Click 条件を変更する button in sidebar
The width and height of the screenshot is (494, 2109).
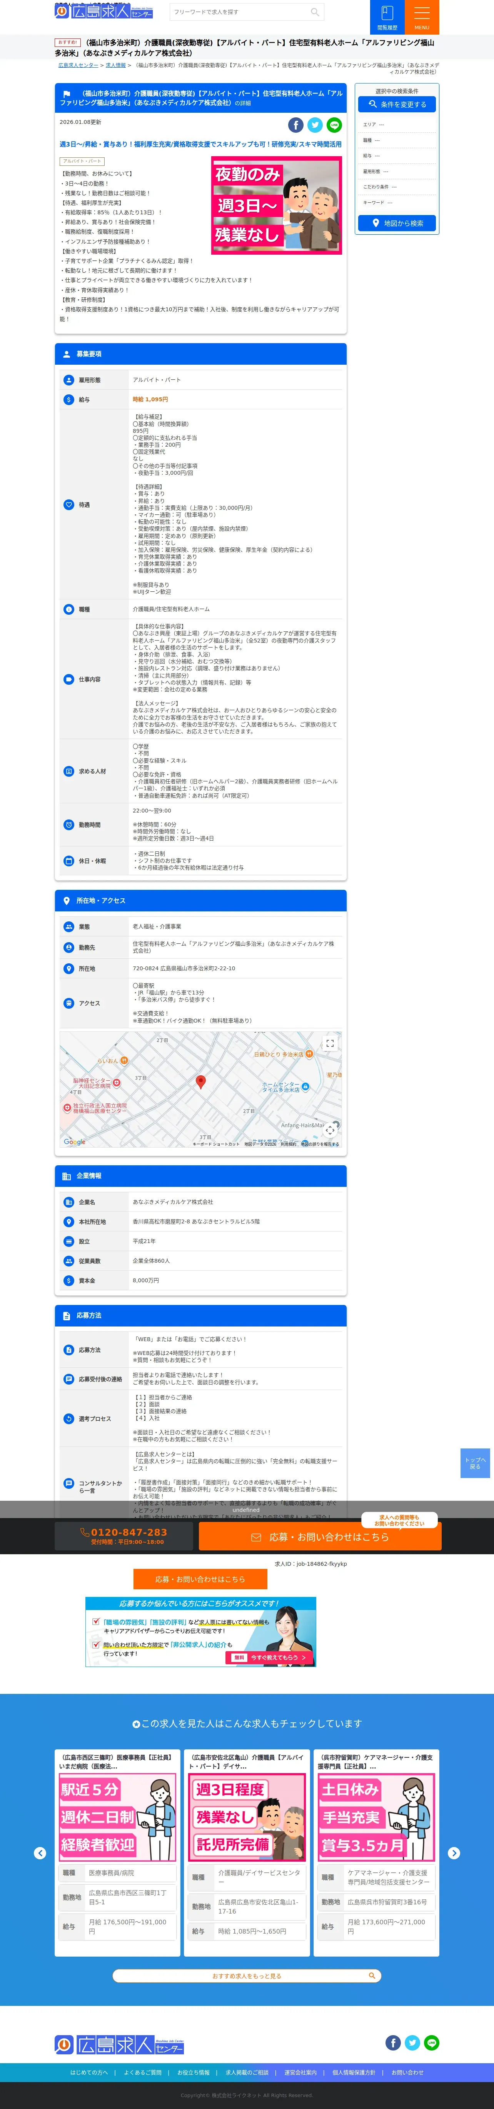pos(397,105)
